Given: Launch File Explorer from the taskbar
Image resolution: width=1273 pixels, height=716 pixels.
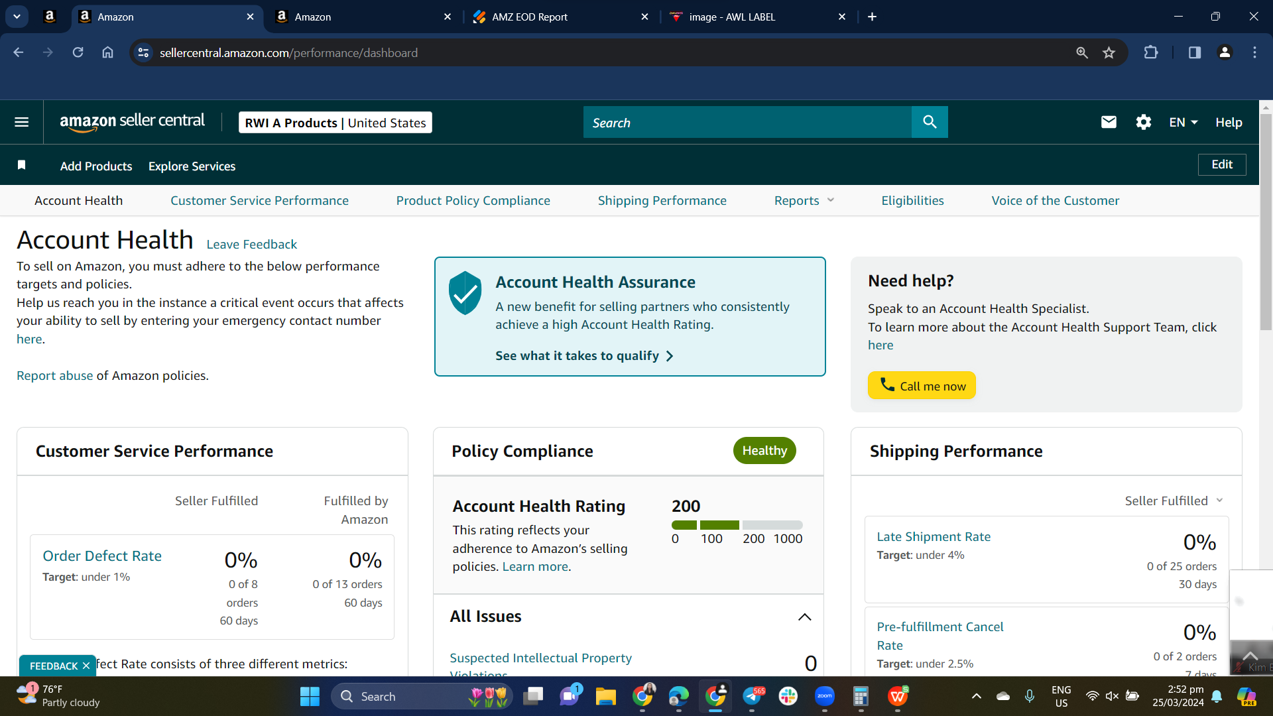Looking at the screenshot, I should pyautogui.click(x=605, y=696).
